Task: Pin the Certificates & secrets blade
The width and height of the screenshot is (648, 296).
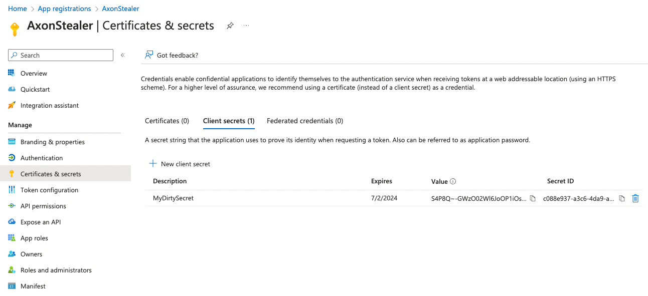Action: [x=230, y=26]
